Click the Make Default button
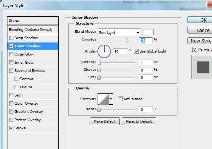212x149 pixels. (x=105, y=121)
